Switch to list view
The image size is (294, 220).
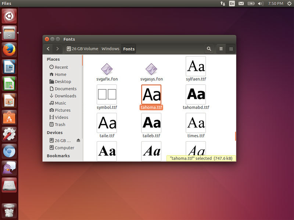[x=221, y=49]
